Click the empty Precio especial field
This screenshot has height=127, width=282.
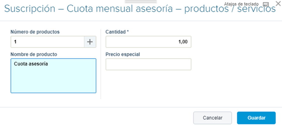tap(148, 64)
